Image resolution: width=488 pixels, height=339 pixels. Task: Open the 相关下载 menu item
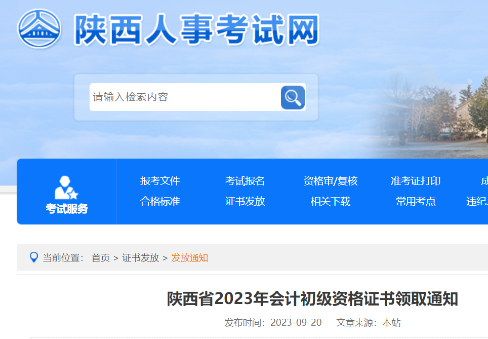point(331,201)
